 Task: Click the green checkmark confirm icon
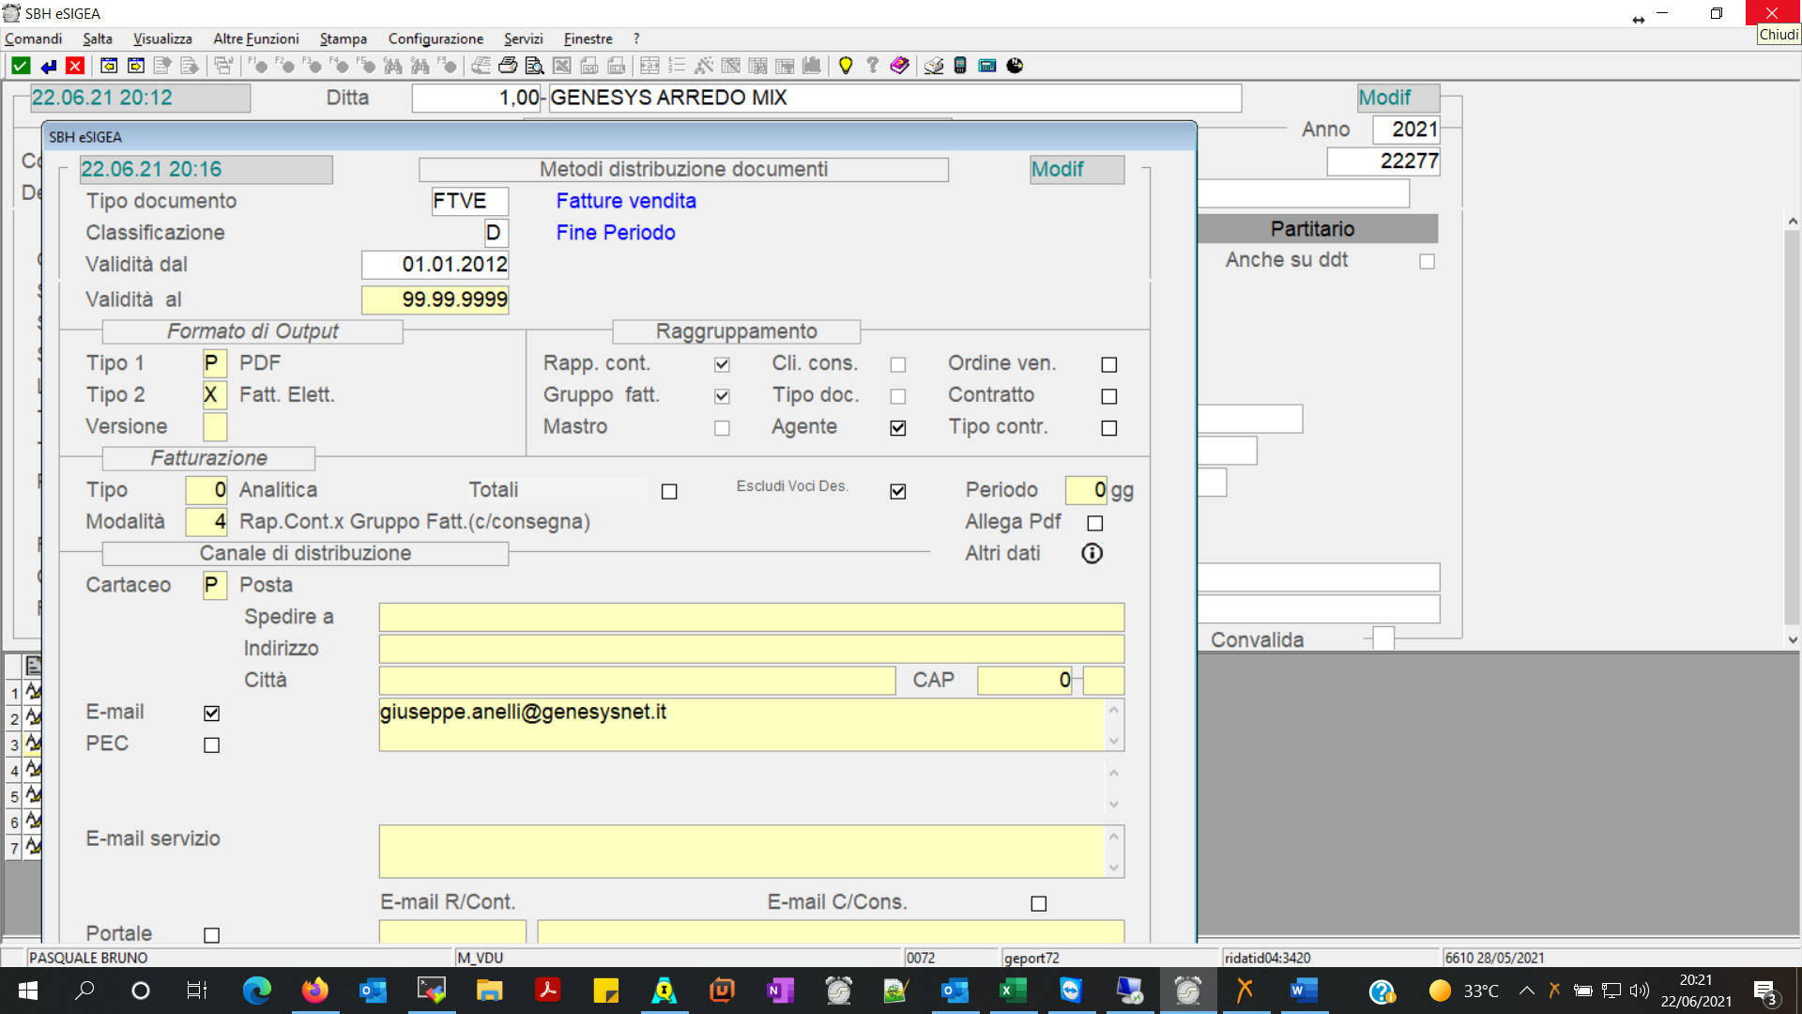(21, 66)
